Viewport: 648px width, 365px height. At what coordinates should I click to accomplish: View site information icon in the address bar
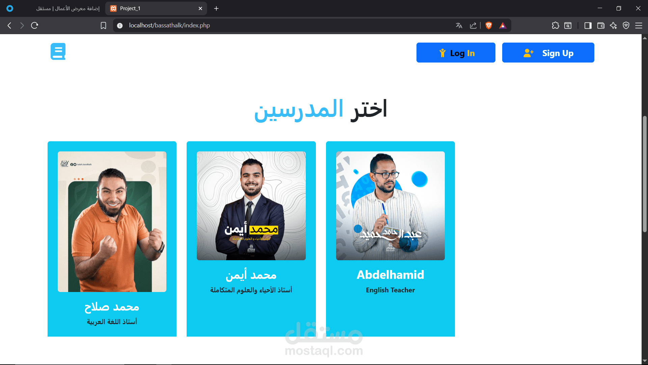[120, 25]
